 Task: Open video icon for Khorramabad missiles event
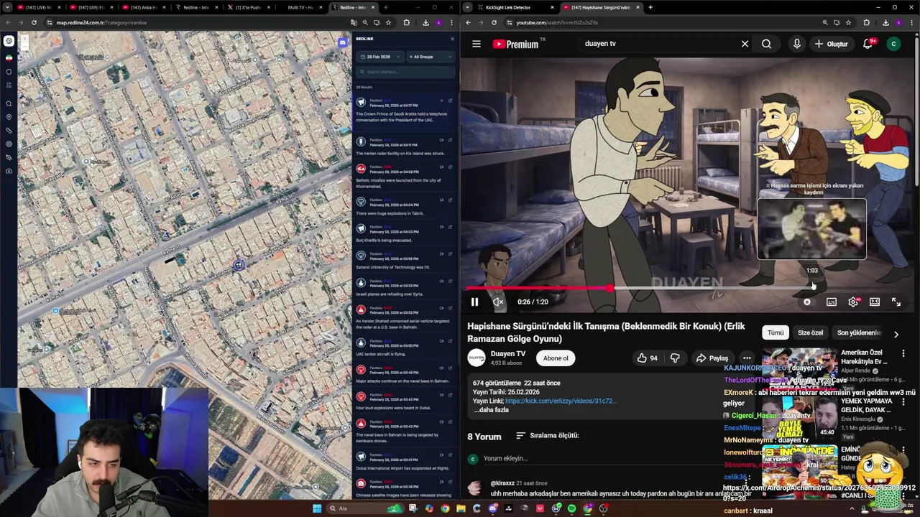pyautogui.click(x=441, y=167)
